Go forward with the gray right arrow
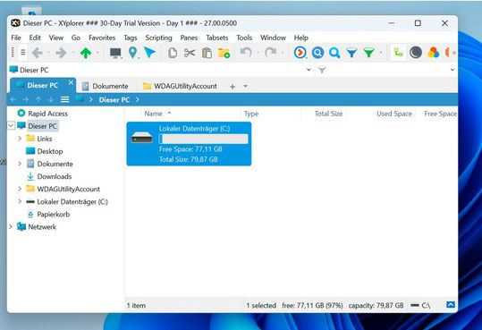 [x=61, y=53]
